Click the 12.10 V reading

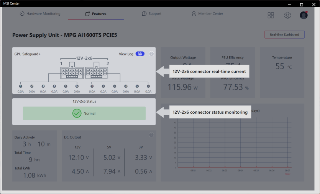tap(78, 158)
